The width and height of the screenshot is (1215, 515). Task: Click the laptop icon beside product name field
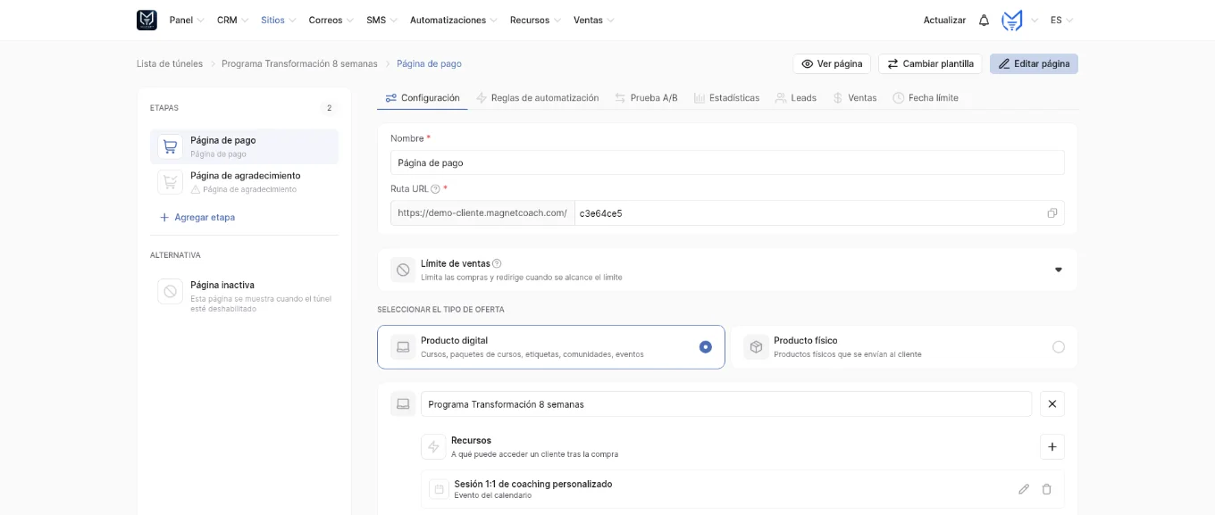(x=403, y=404)
